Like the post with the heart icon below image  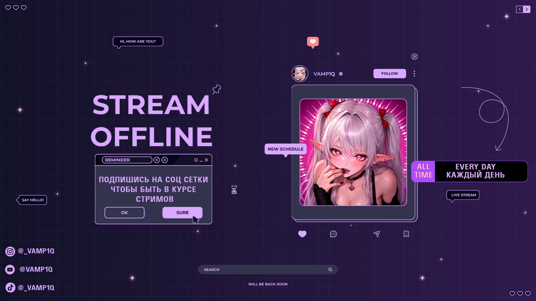[x=302, y=234]
